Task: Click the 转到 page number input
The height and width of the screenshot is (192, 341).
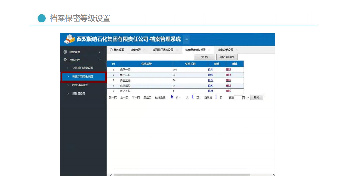Action: pos(238,98)
